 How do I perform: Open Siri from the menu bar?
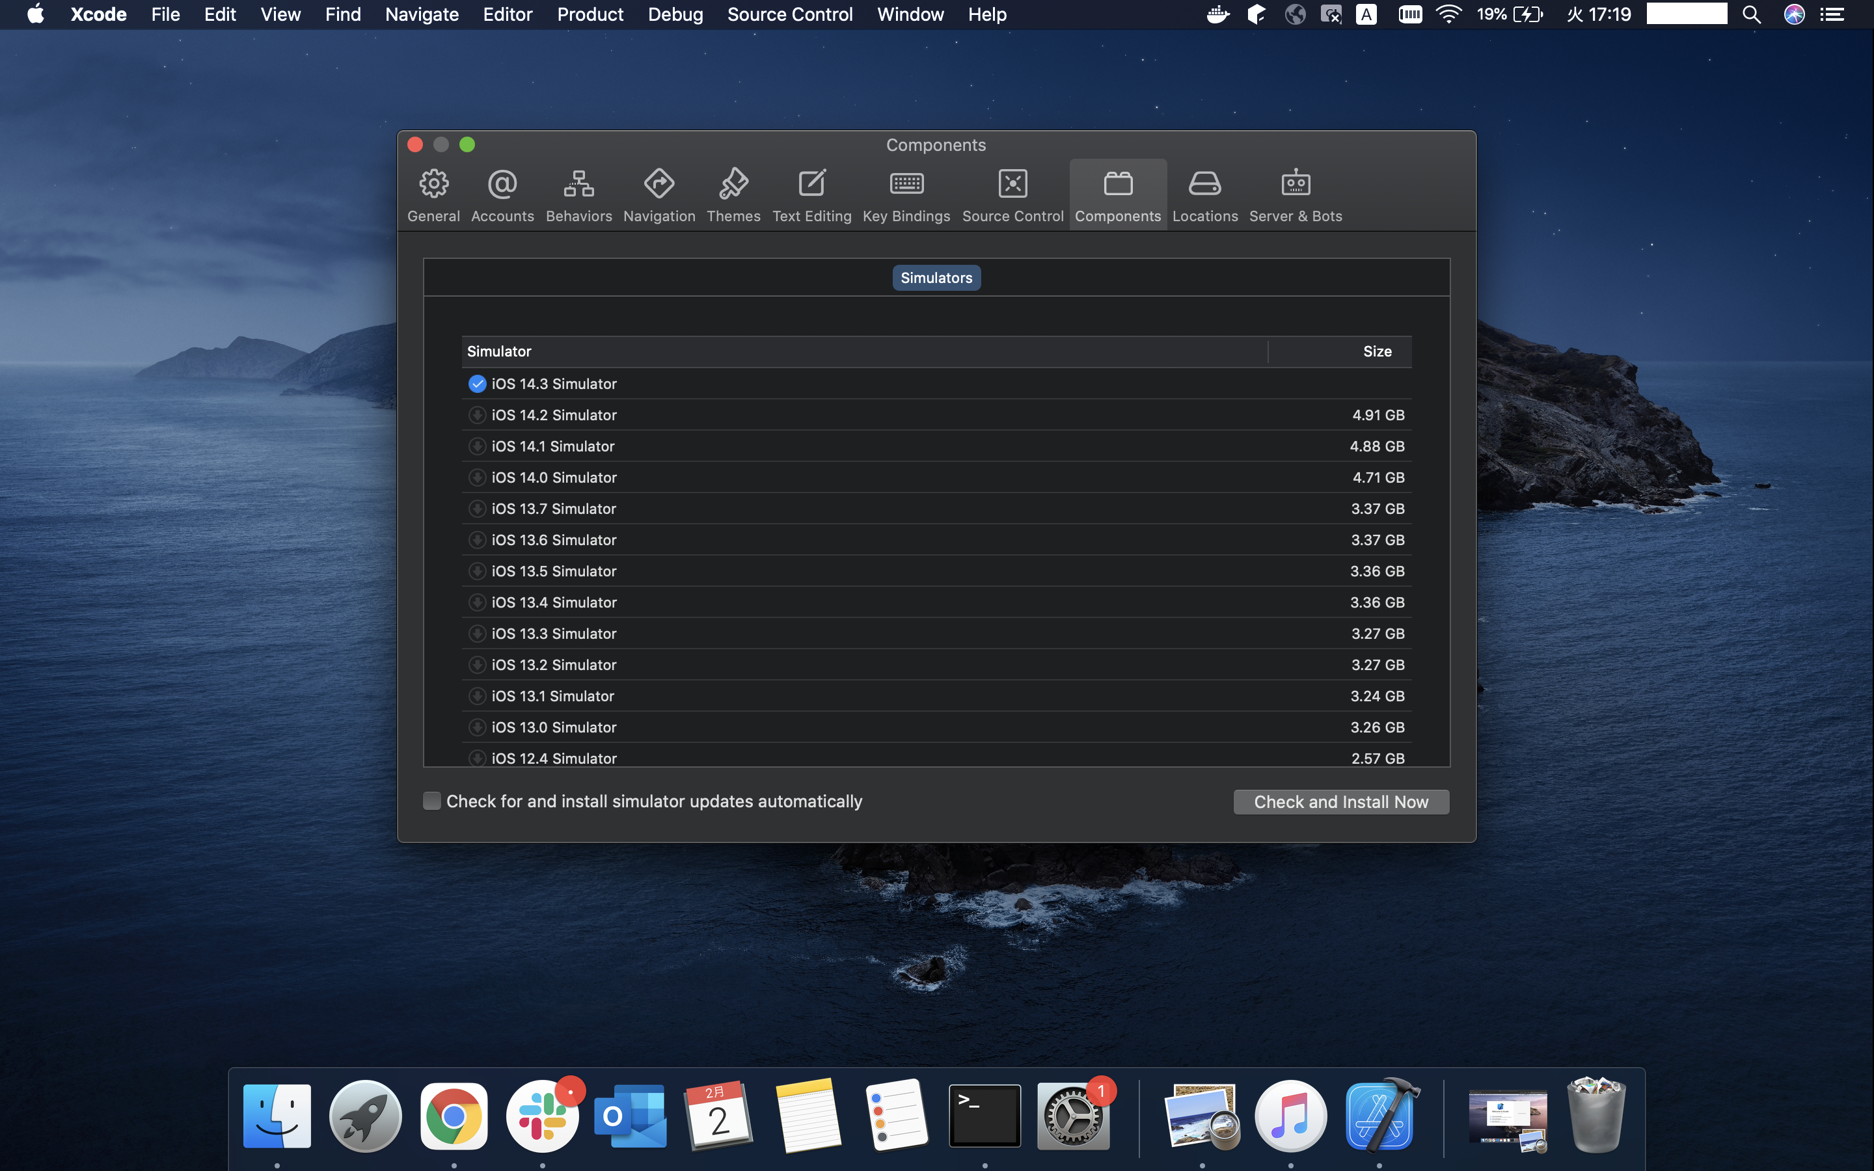[x=1794, y=14]
